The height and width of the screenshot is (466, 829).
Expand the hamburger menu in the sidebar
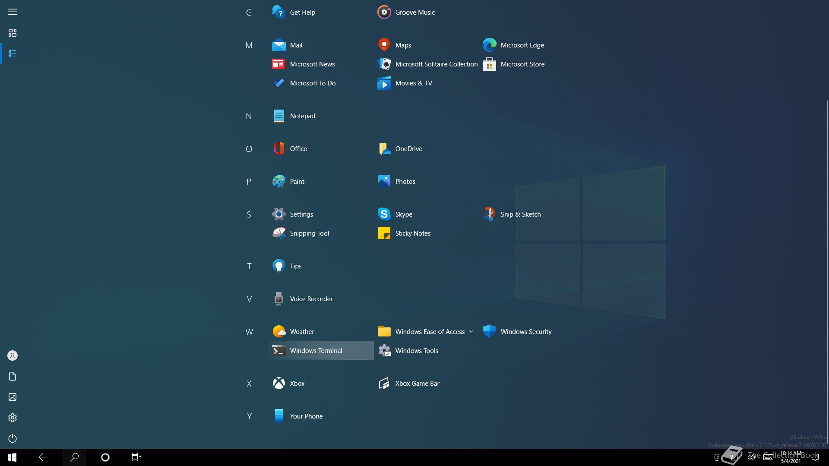click(13, 12)
